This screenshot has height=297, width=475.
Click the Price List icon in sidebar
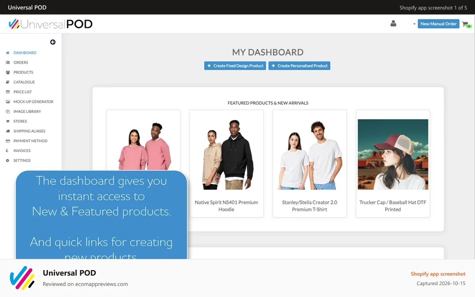click(x=8, y=92)
